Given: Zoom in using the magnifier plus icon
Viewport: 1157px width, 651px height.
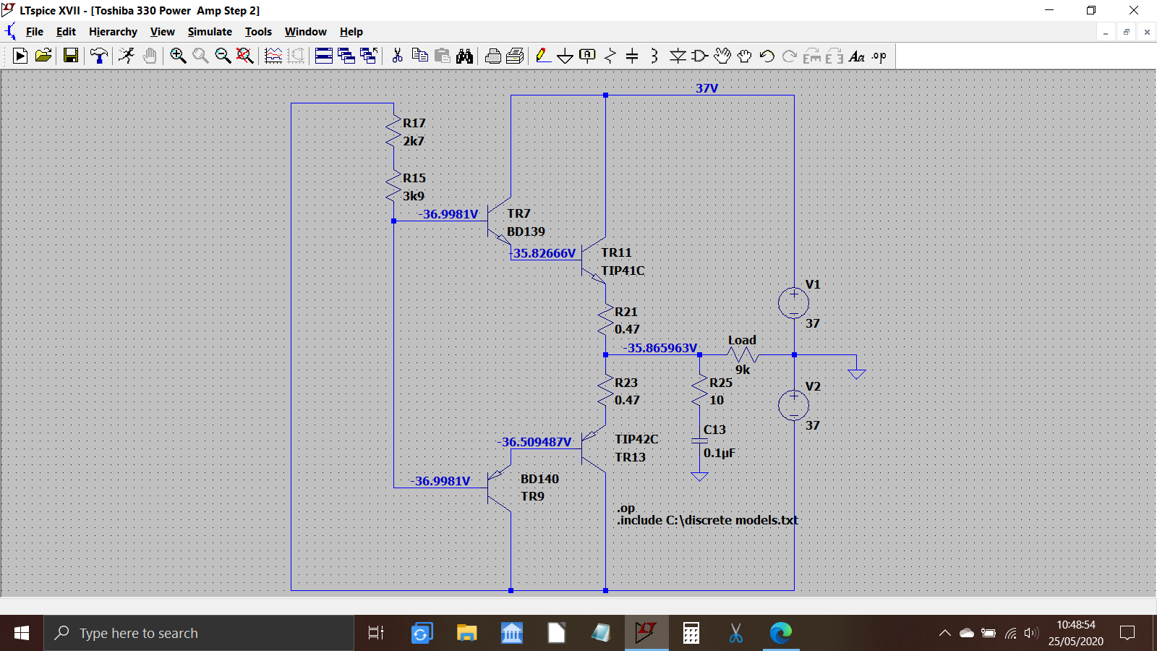Looking at the screenshot, I should point(178,56).
